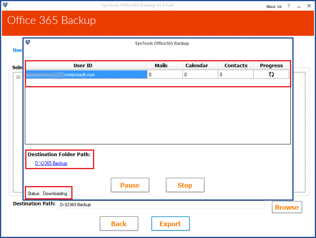Stop the backup process
The image size is (316, 238).
pos(185,185)
